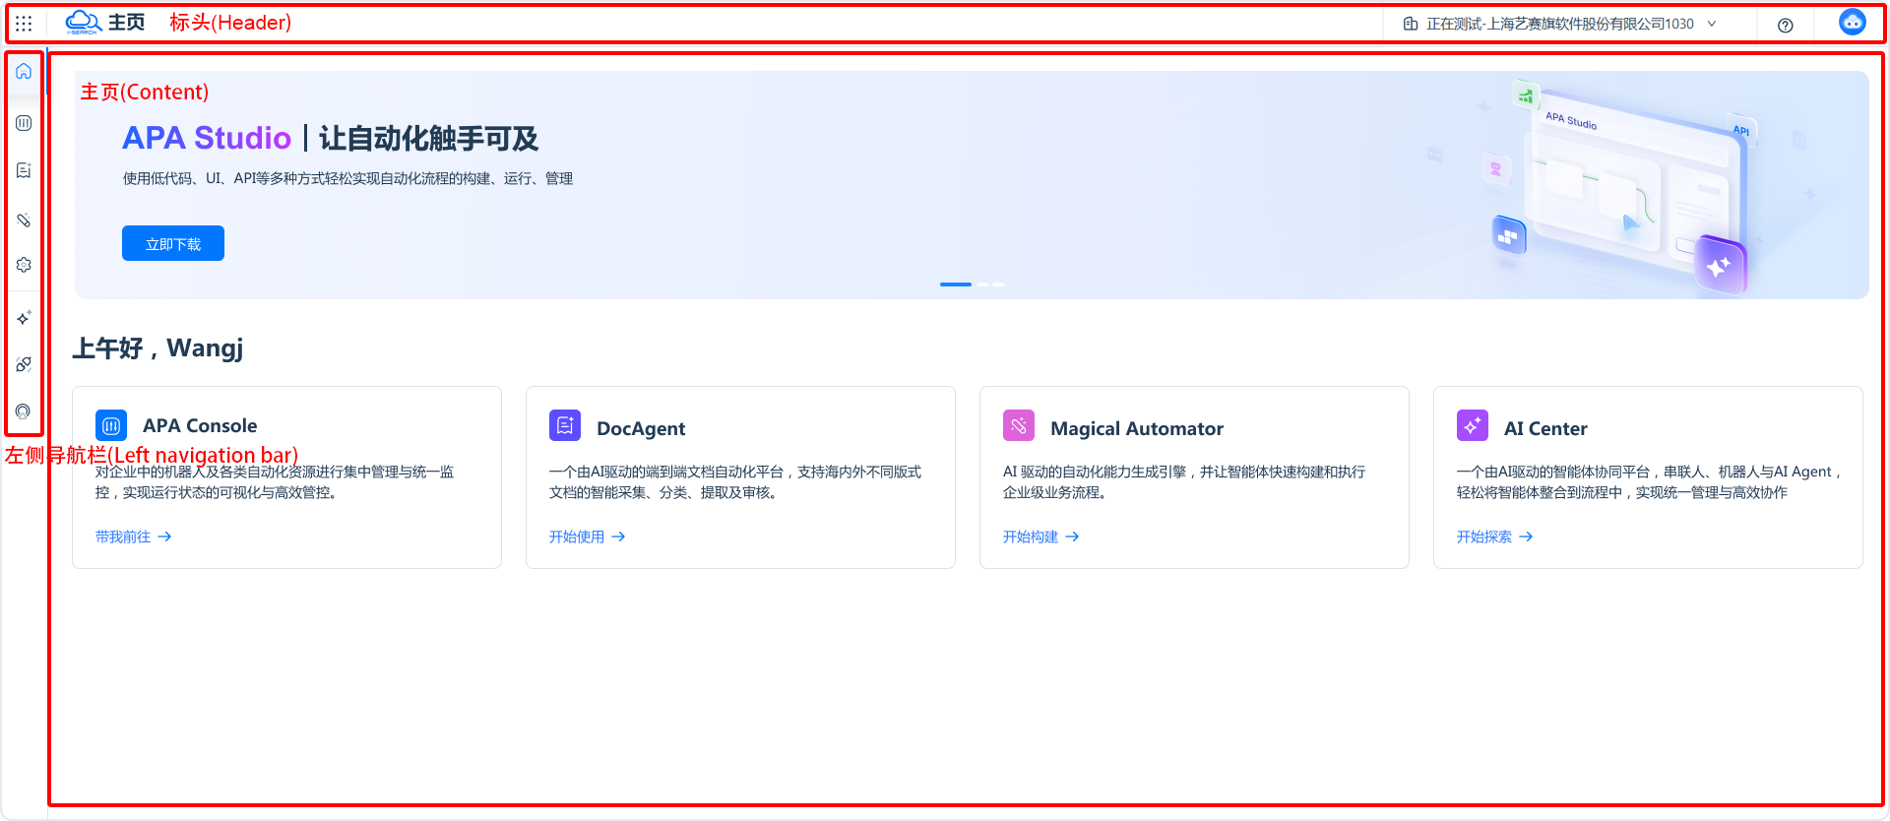Click the DocAgent card title

click(x=641, y=428)
